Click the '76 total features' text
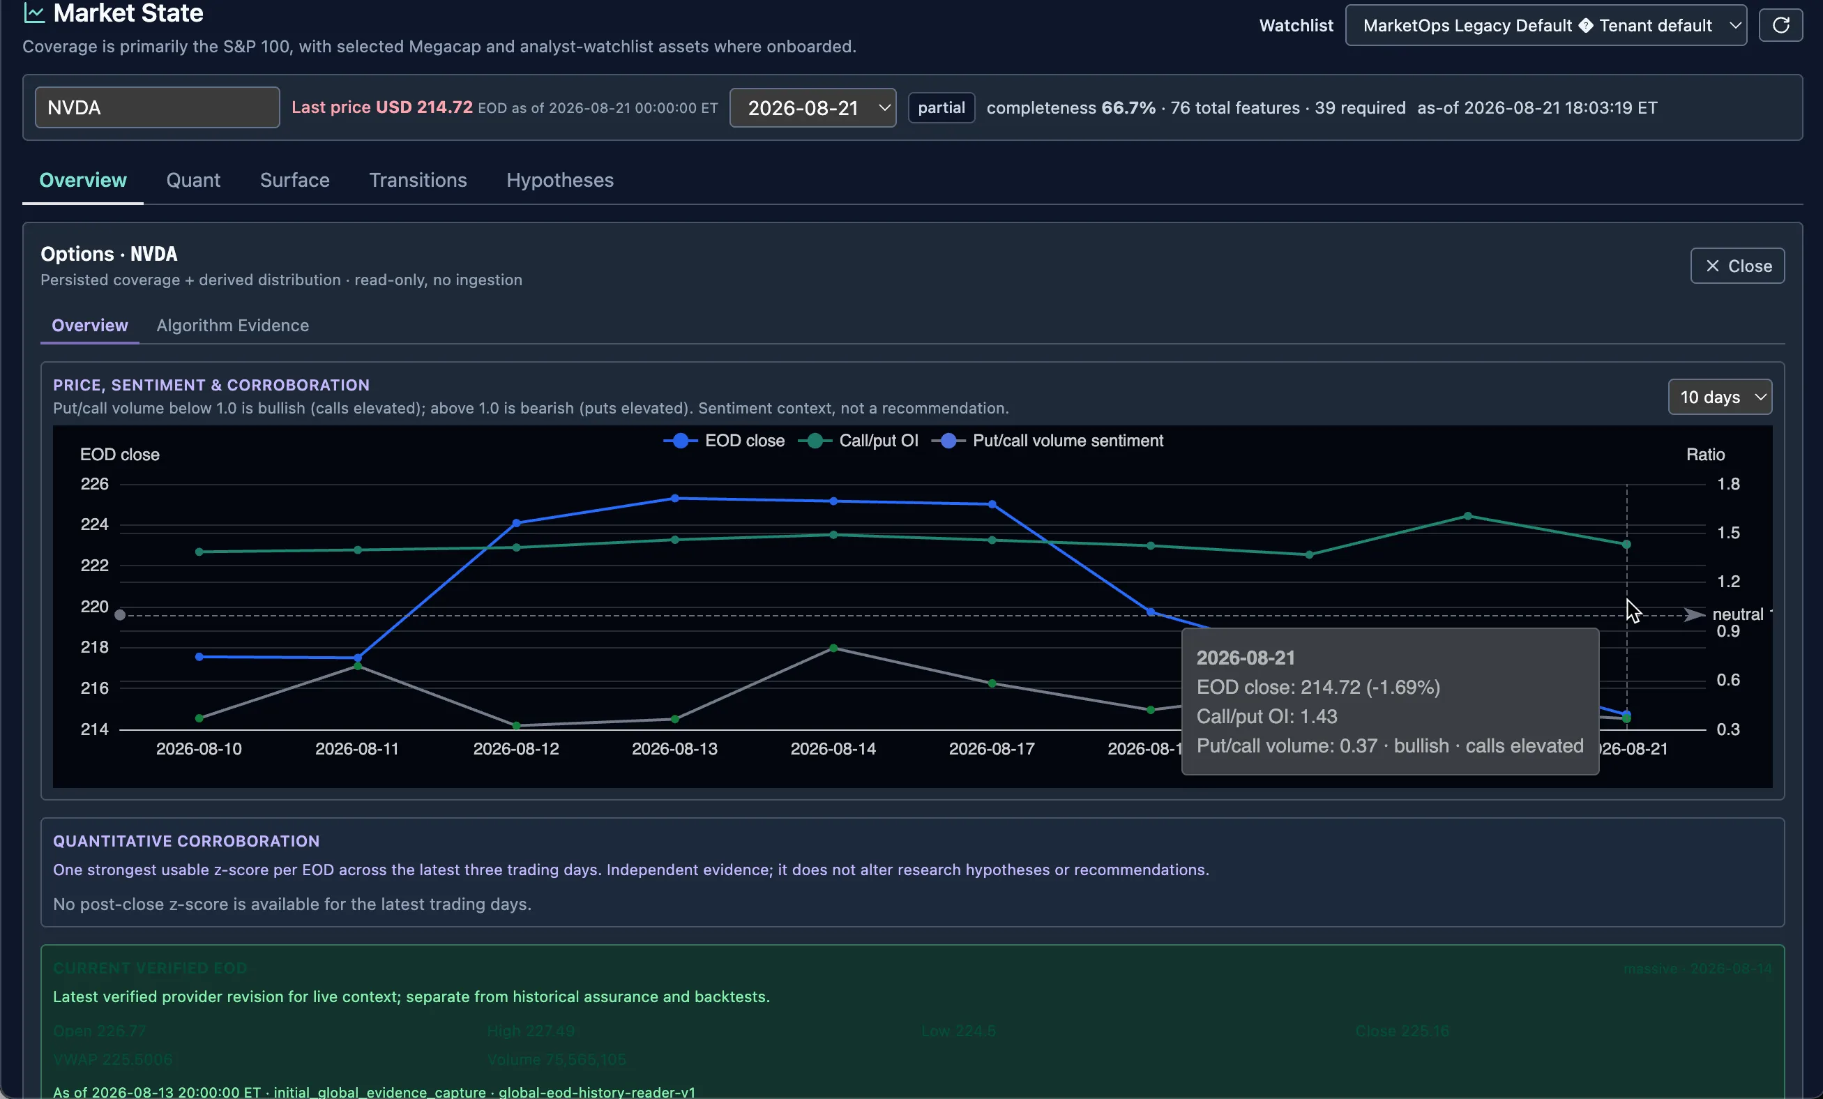 1235,108
